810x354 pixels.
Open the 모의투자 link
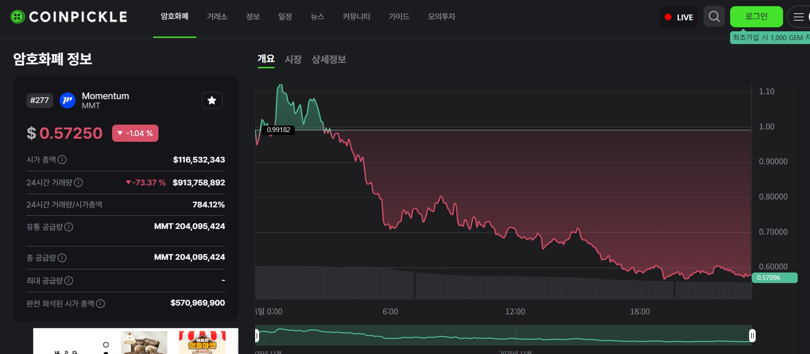click(441, 17)
